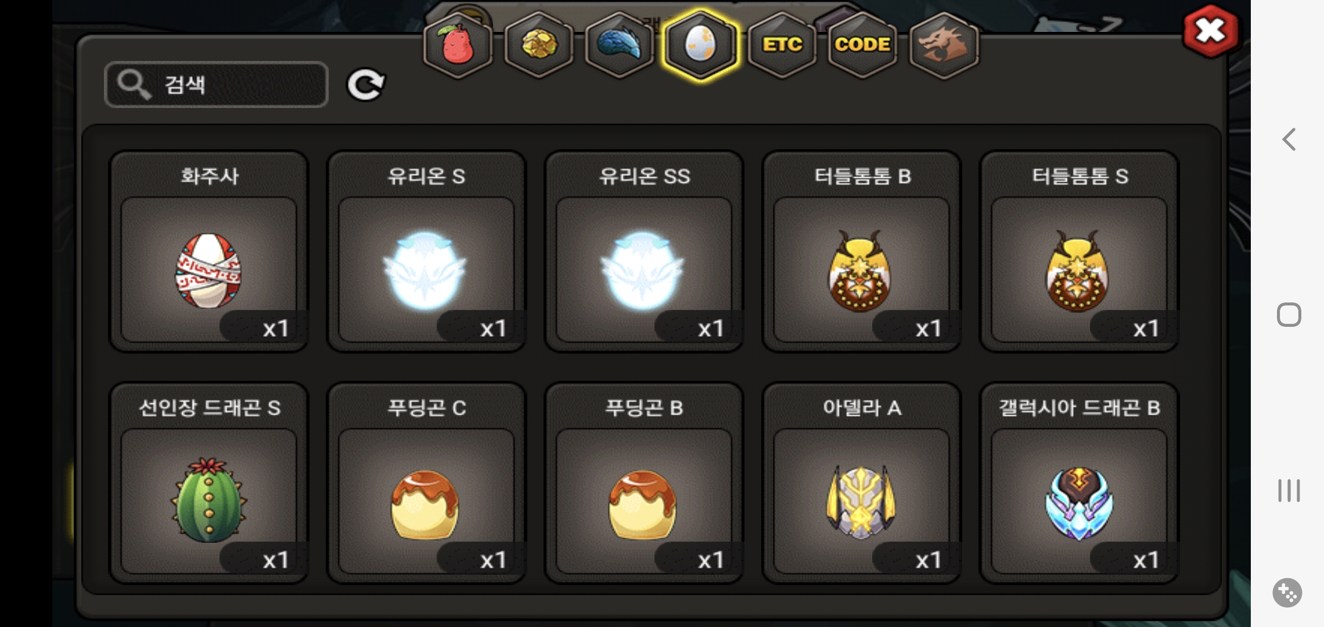Viewport: 1324px width, 627px height.
Task: Choose the 유리온 SS egg item
Action: [x=644, y=251]
